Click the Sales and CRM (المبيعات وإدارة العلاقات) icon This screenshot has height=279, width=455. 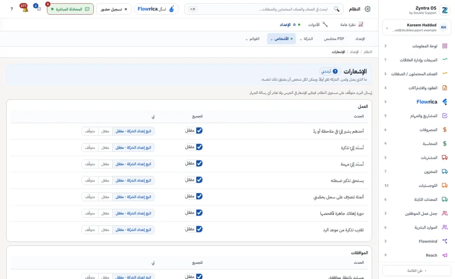coord(445,60)
